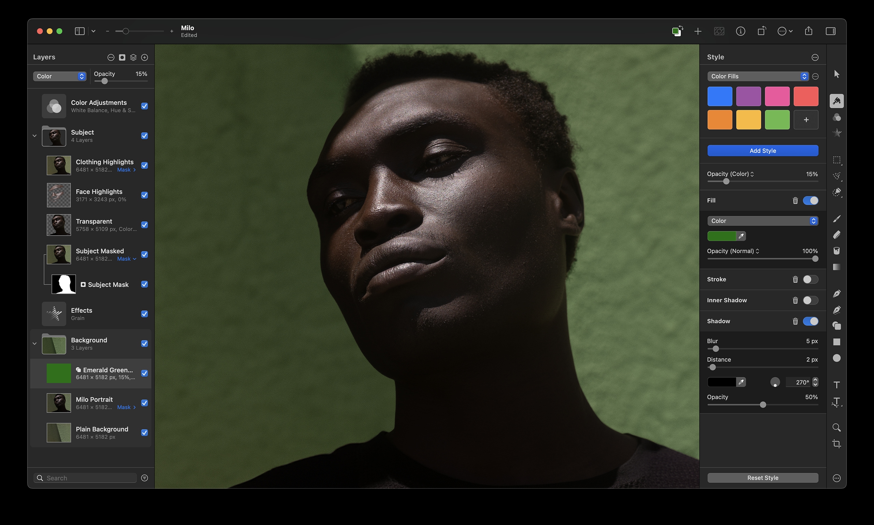Image resolution: width=874 pixels, height=525 pixels.
Task: Click the Reset Style button
Action: tap(762, 478)
